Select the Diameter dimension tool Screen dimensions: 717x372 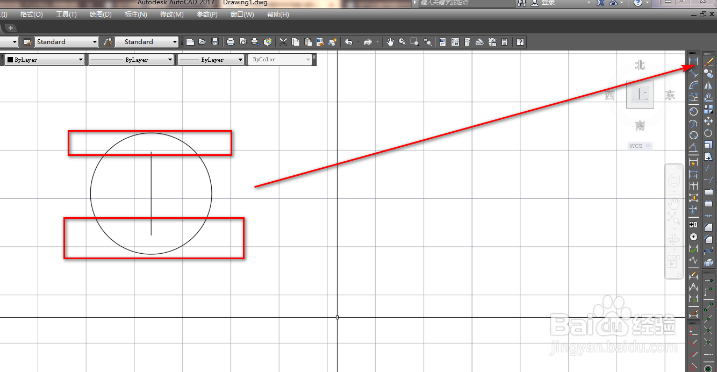pyautogui.click(x=693, y=135)
